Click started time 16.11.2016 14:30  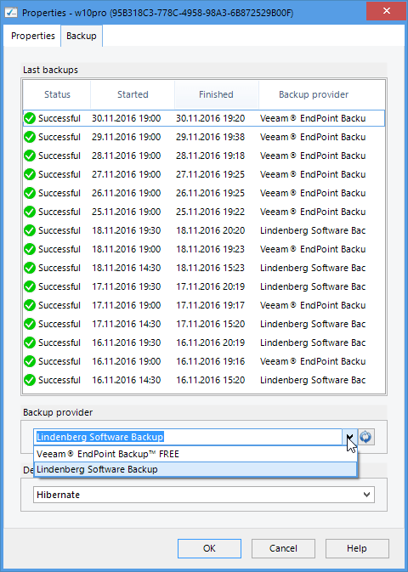click(x=127, y=380)
